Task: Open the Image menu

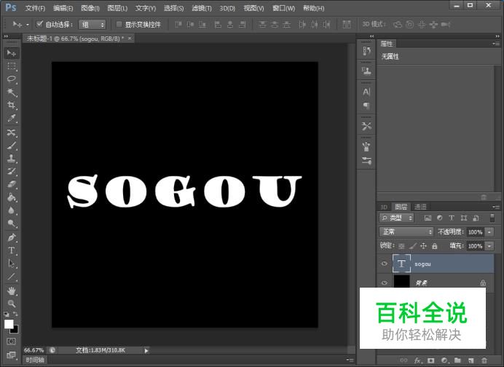Action: [x=90, y=8]
